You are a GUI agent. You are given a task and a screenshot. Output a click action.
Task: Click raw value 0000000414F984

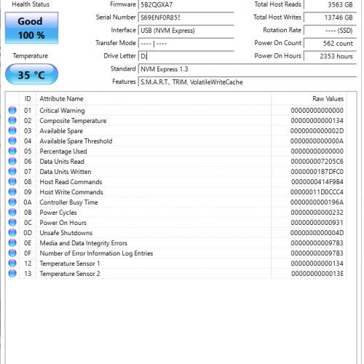(317, 182)
